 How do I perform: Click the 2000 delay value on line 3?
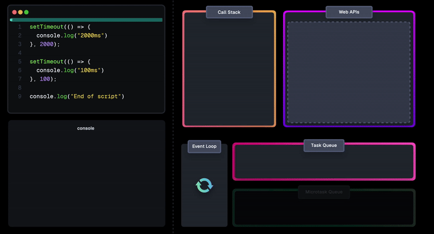pyautogui.click(x=47, y=44)
